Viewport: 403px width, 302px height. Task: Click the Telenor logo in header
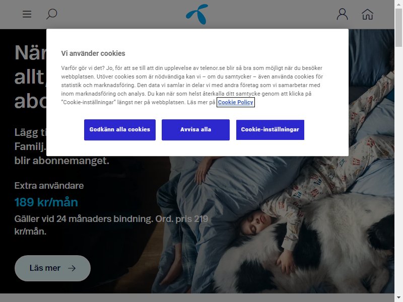[x=197, y=15]
